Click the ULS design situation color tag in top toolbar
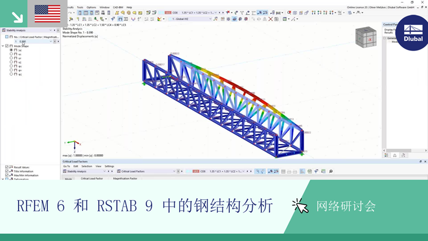 pyautogui.click(x=168, y=12)
